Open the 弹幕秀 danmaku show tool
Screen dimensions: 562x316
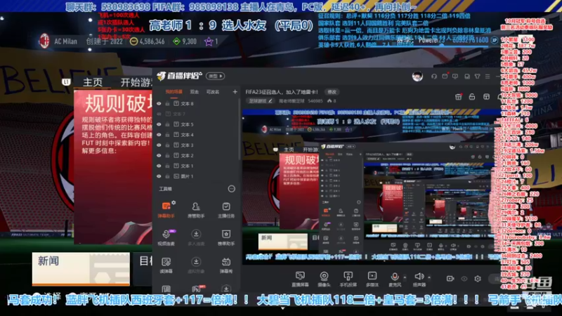click(x=226, y=265)
